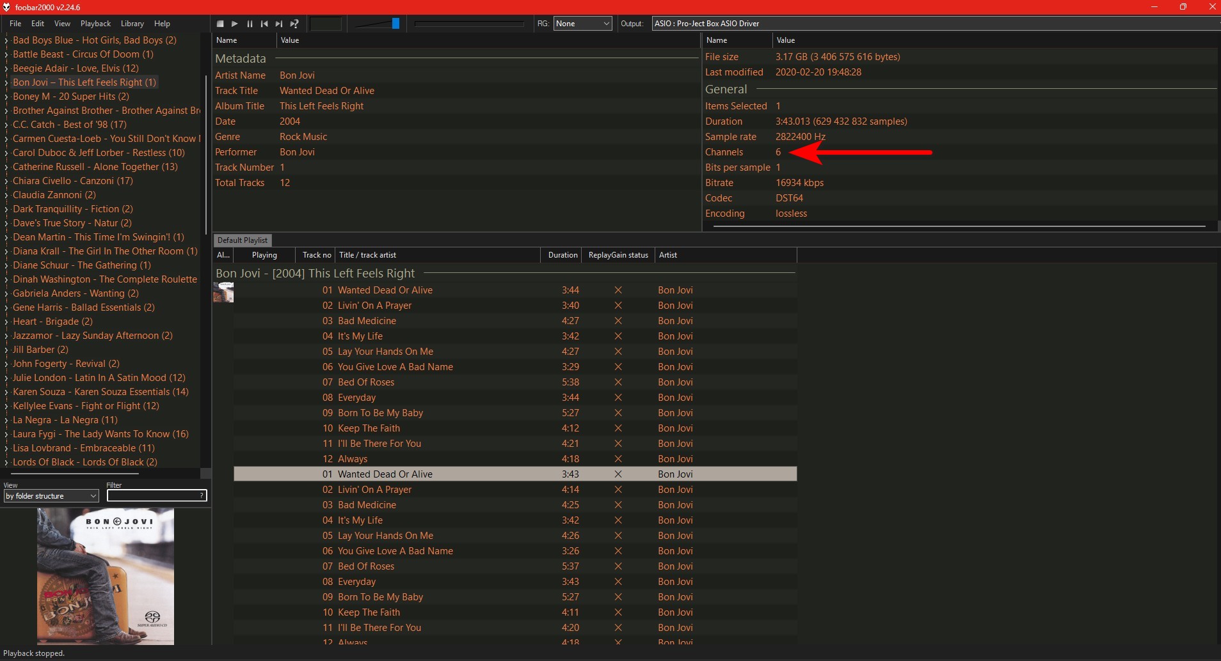Screen dimensions: 1221x661
Task: Click the small album art thumbnail in playlist
Action: tap(223, 292)
